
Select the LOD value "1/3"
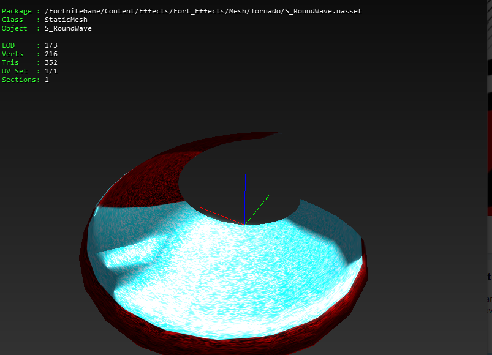click(x=51, y=45)
